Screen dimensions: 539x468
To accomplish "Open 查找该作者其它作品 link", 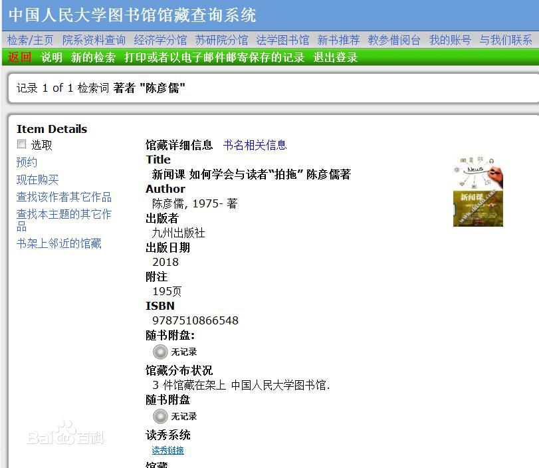I will (x=64, y=197).
